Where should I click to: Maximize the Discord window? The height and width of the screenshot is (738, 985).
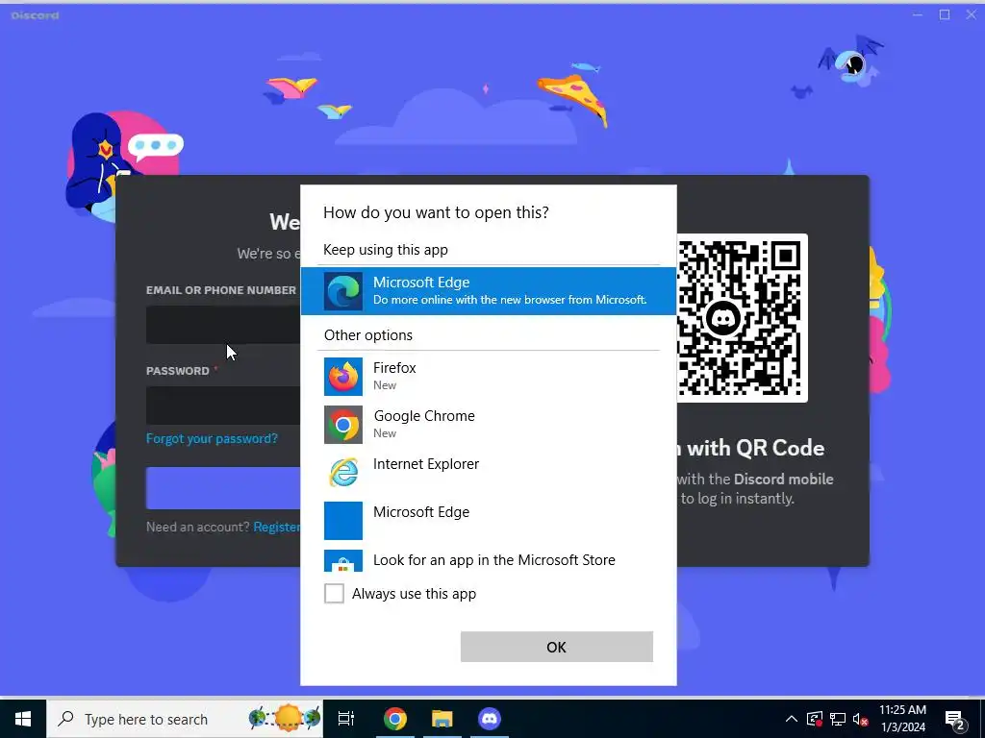945,14
